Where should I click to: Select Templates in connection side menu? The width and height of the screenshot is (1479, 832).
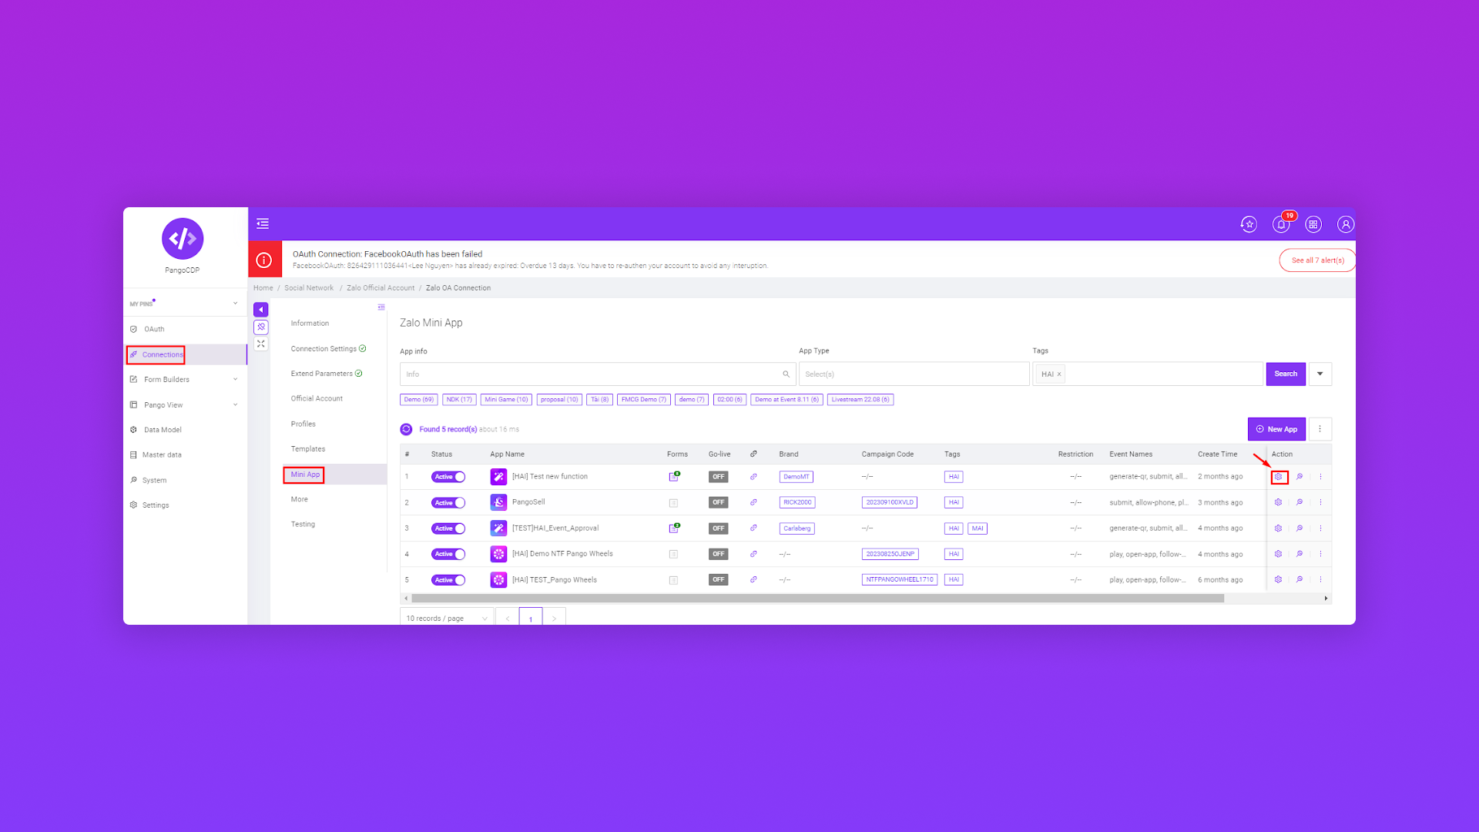[x=308, y=449]
